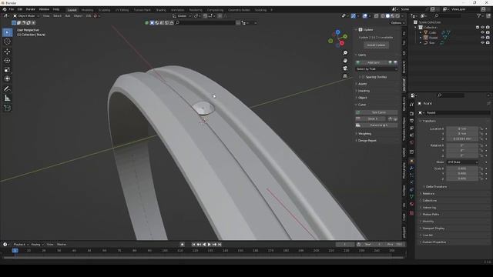
Task: Select the Scale tool
Action: 7,70
